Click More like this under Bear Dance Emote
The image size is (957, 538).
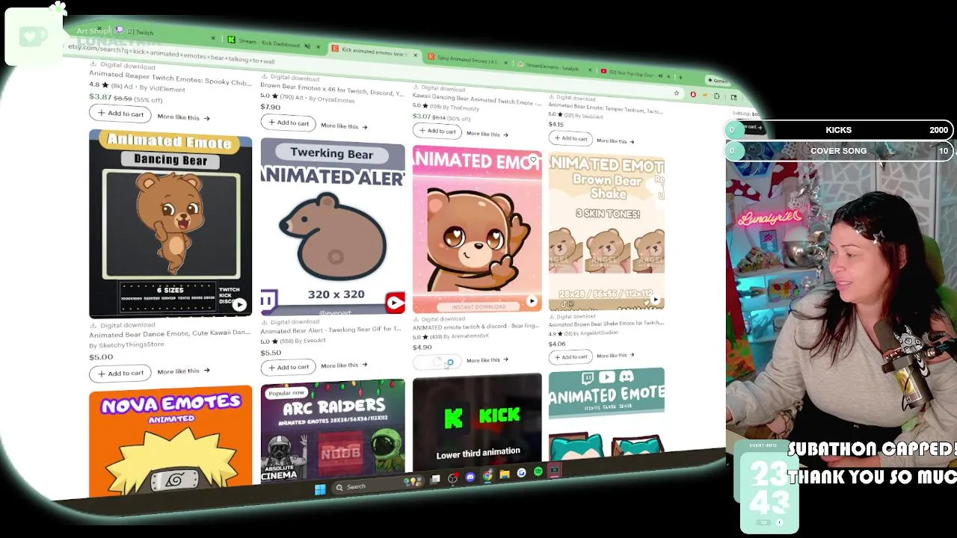[x=183, y=371]
